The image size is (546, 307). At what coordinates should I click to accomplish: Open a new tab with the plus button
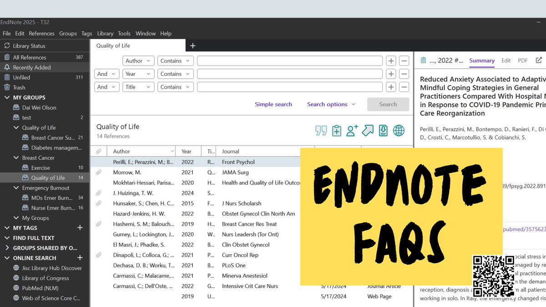click(192, 45)
